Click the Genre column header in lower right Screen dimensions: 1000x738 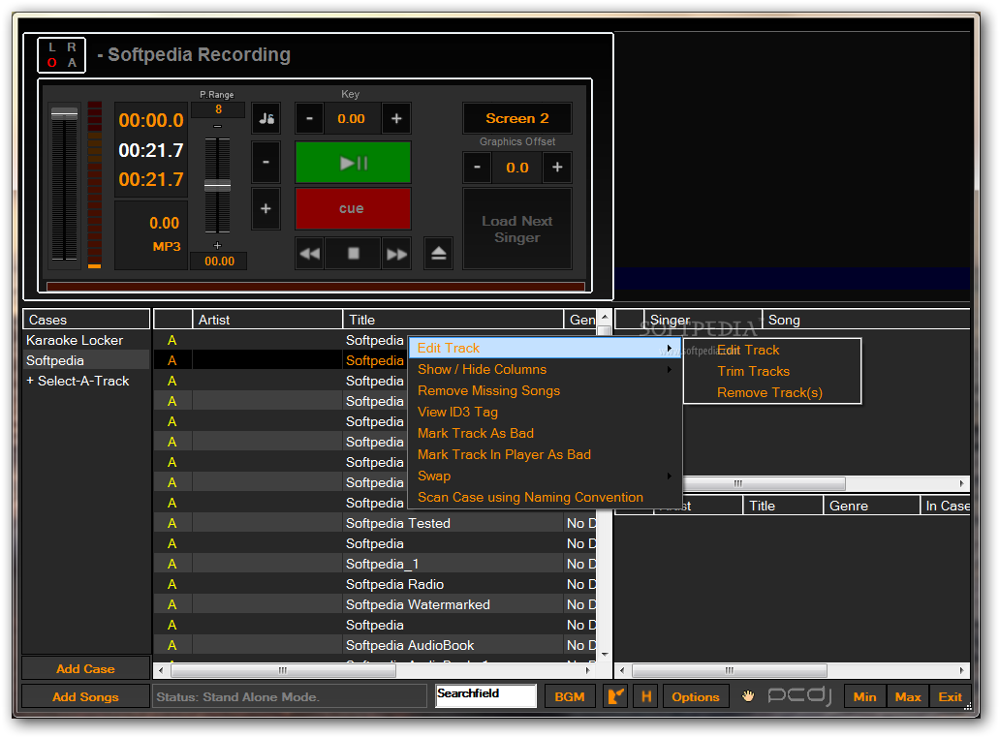[871, 506]
